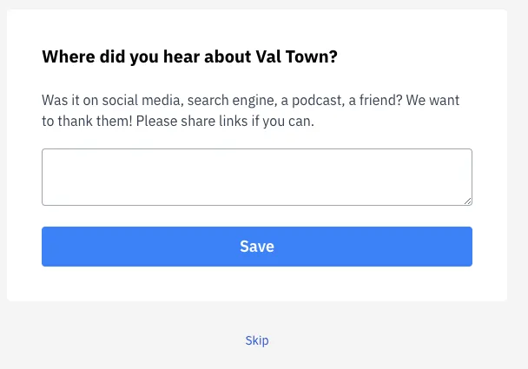The width and height of the screenshot is (528, 369).
Task: Click the phrase "thank them!" in the description
Action: 96,122
